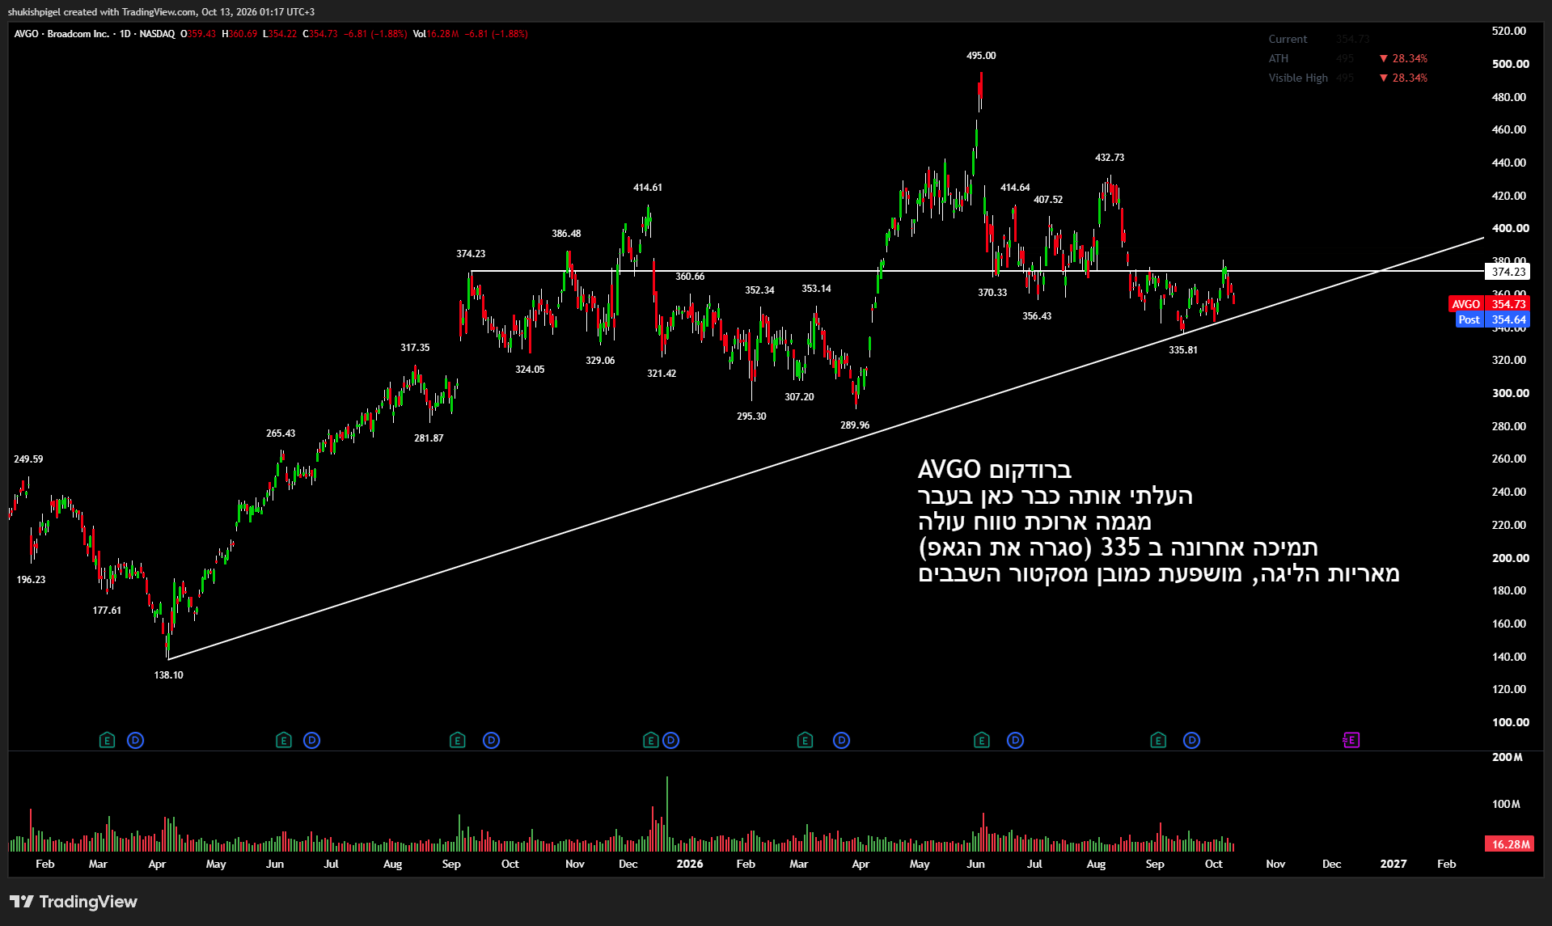Click the dividend D marker before October 2026
This screenshot has width=1552, height=926.
(1191, 740)
